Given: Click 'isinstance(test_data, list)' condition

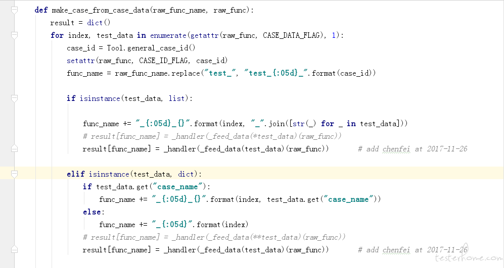Looking at the screenshot, I should point(133,98).
